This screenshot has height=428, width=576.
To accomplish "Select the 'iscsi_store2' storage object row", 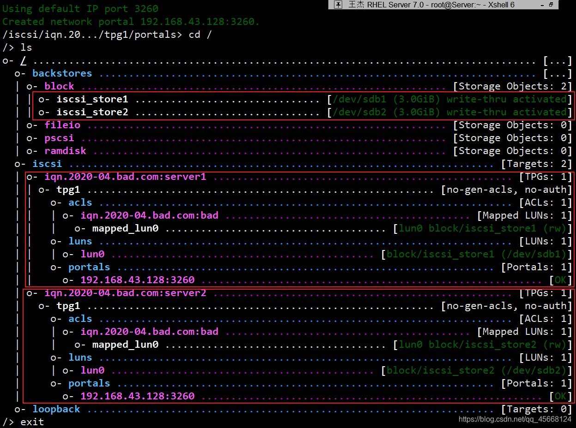I will click(305, 112).
